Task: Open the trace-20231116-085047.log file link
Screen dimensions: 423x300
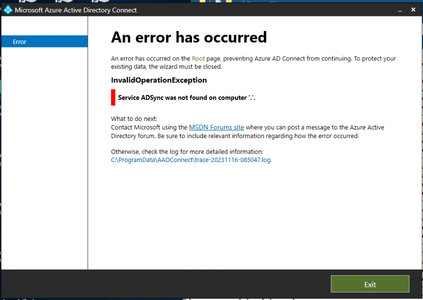Action: (191, 160)
